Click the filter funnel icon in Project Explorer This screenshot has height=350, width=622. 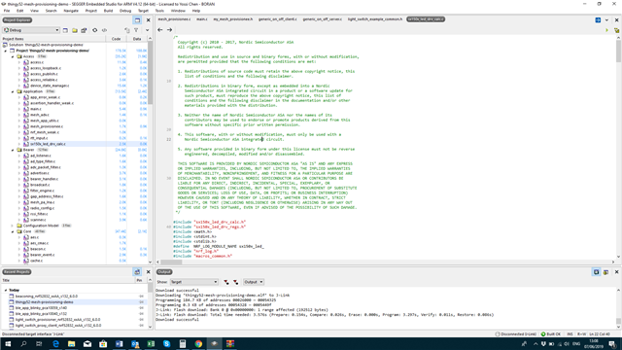(x=136, y=30)
